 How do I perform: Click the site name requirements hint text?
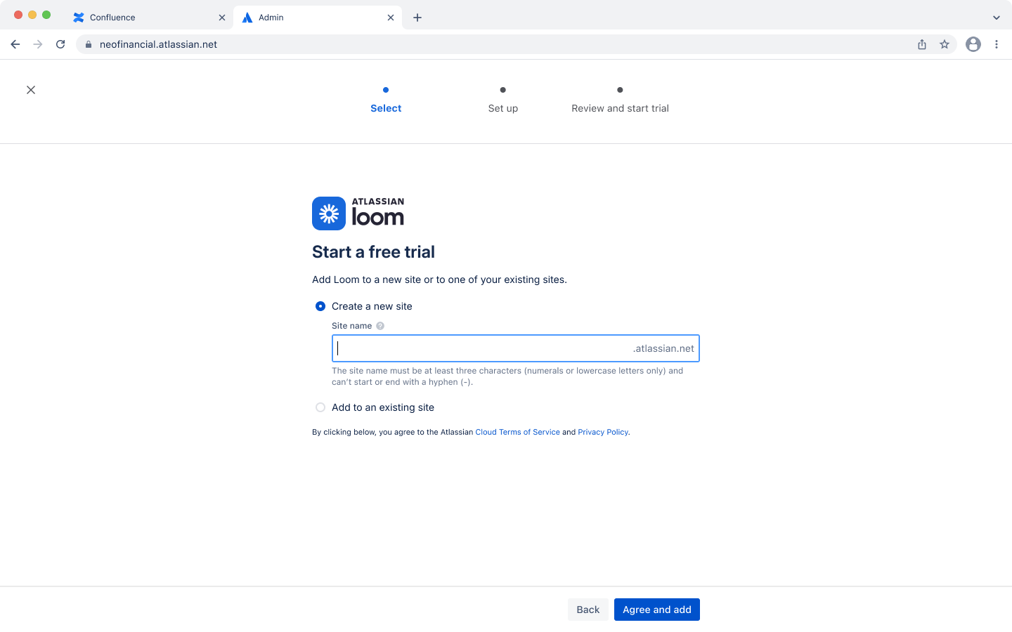pyautogui.click(x=507, y=376)
